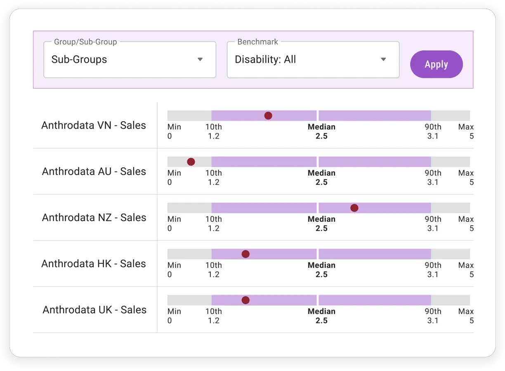Click the Anthrodata VN - Sales row label
This screenshot has width=505, height=371.
(x=94, y=125)
